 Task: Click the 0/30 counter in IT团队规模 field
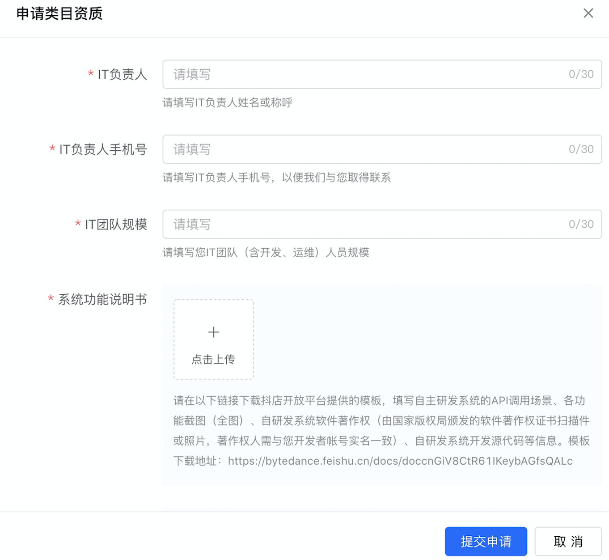pyautogui.click(x=581, y=224)
